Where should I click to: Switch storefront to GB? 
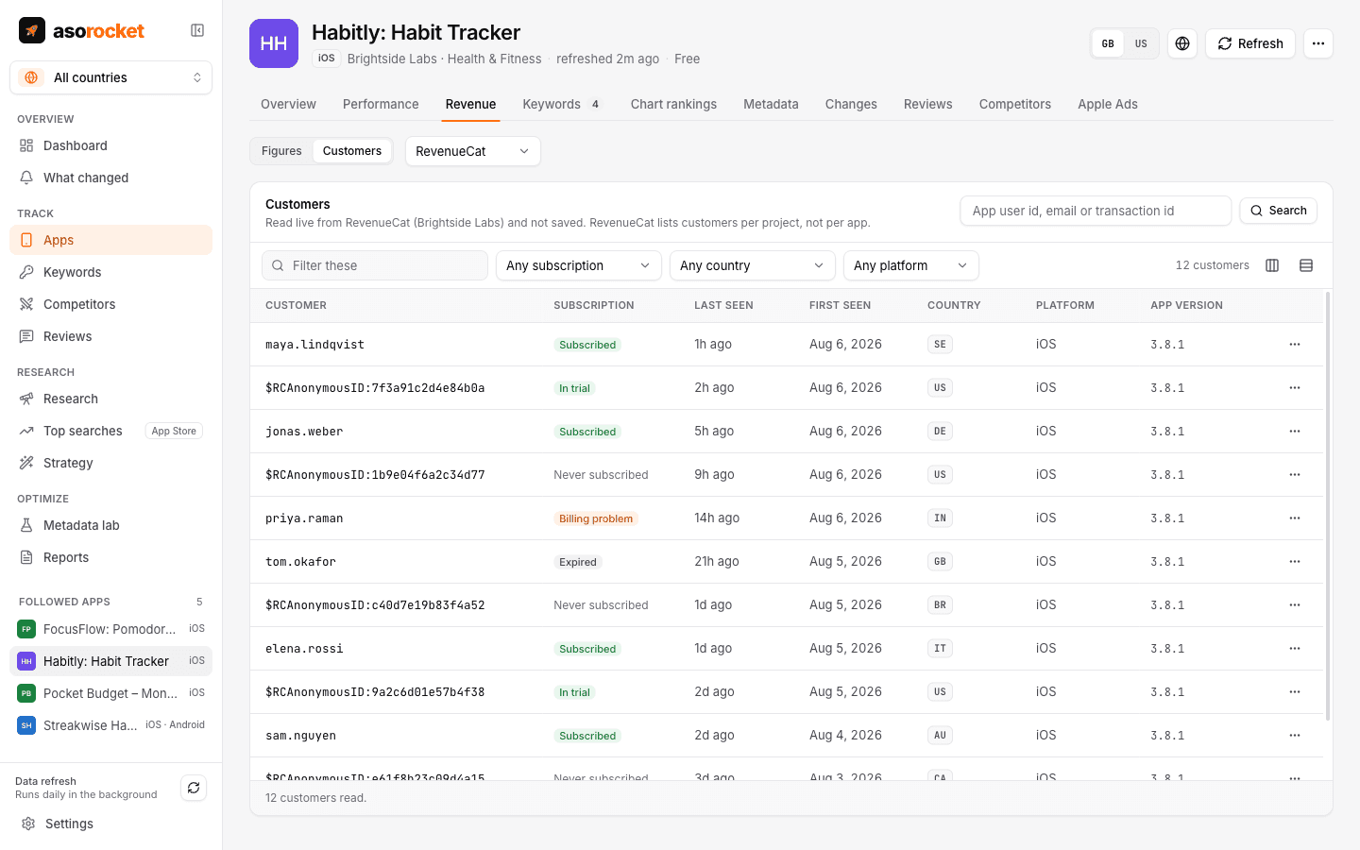tap(1108, 43)
